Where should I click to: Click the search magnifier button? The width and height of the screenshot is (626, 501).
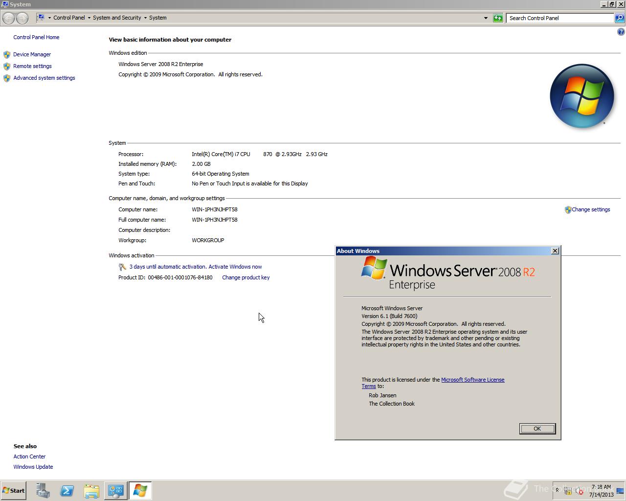[620, 18]
